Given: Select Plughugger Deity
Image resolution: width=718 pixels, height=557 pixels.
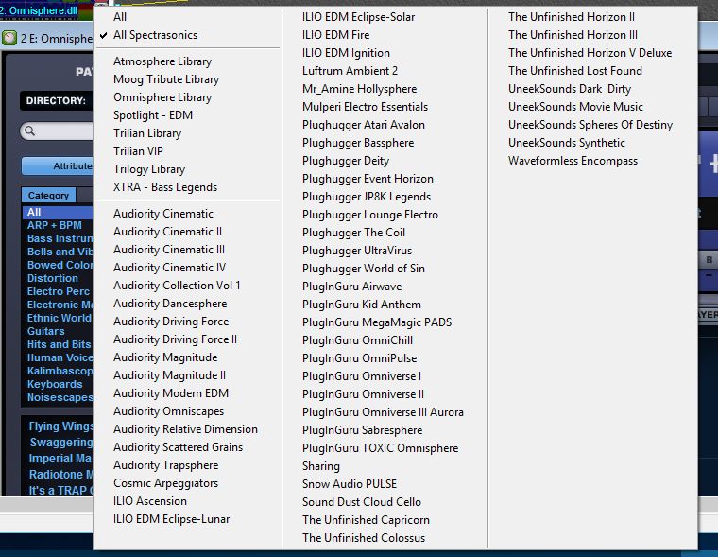Looking at the screenshot, I should click(346, 161).
